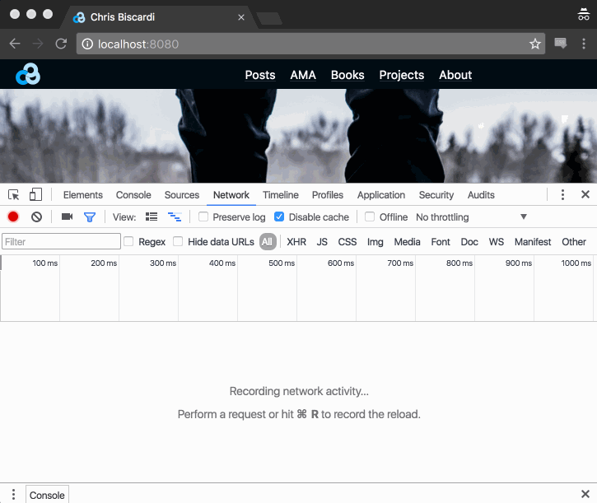Open DevTools customize three-dot menu
Image resolution: width=597 pixels, height=503 pixels.
(x=562, y=194)
